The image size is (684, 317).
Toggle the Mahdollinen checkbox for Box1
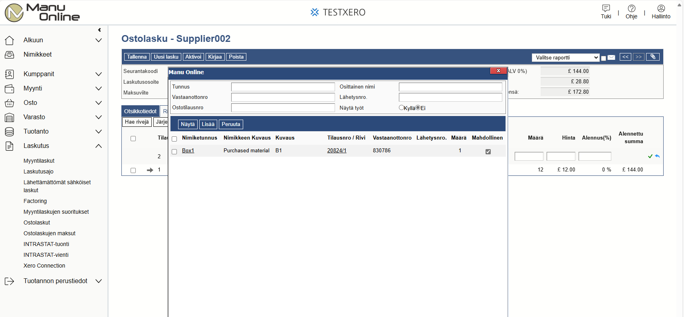(x=488, y=152)
